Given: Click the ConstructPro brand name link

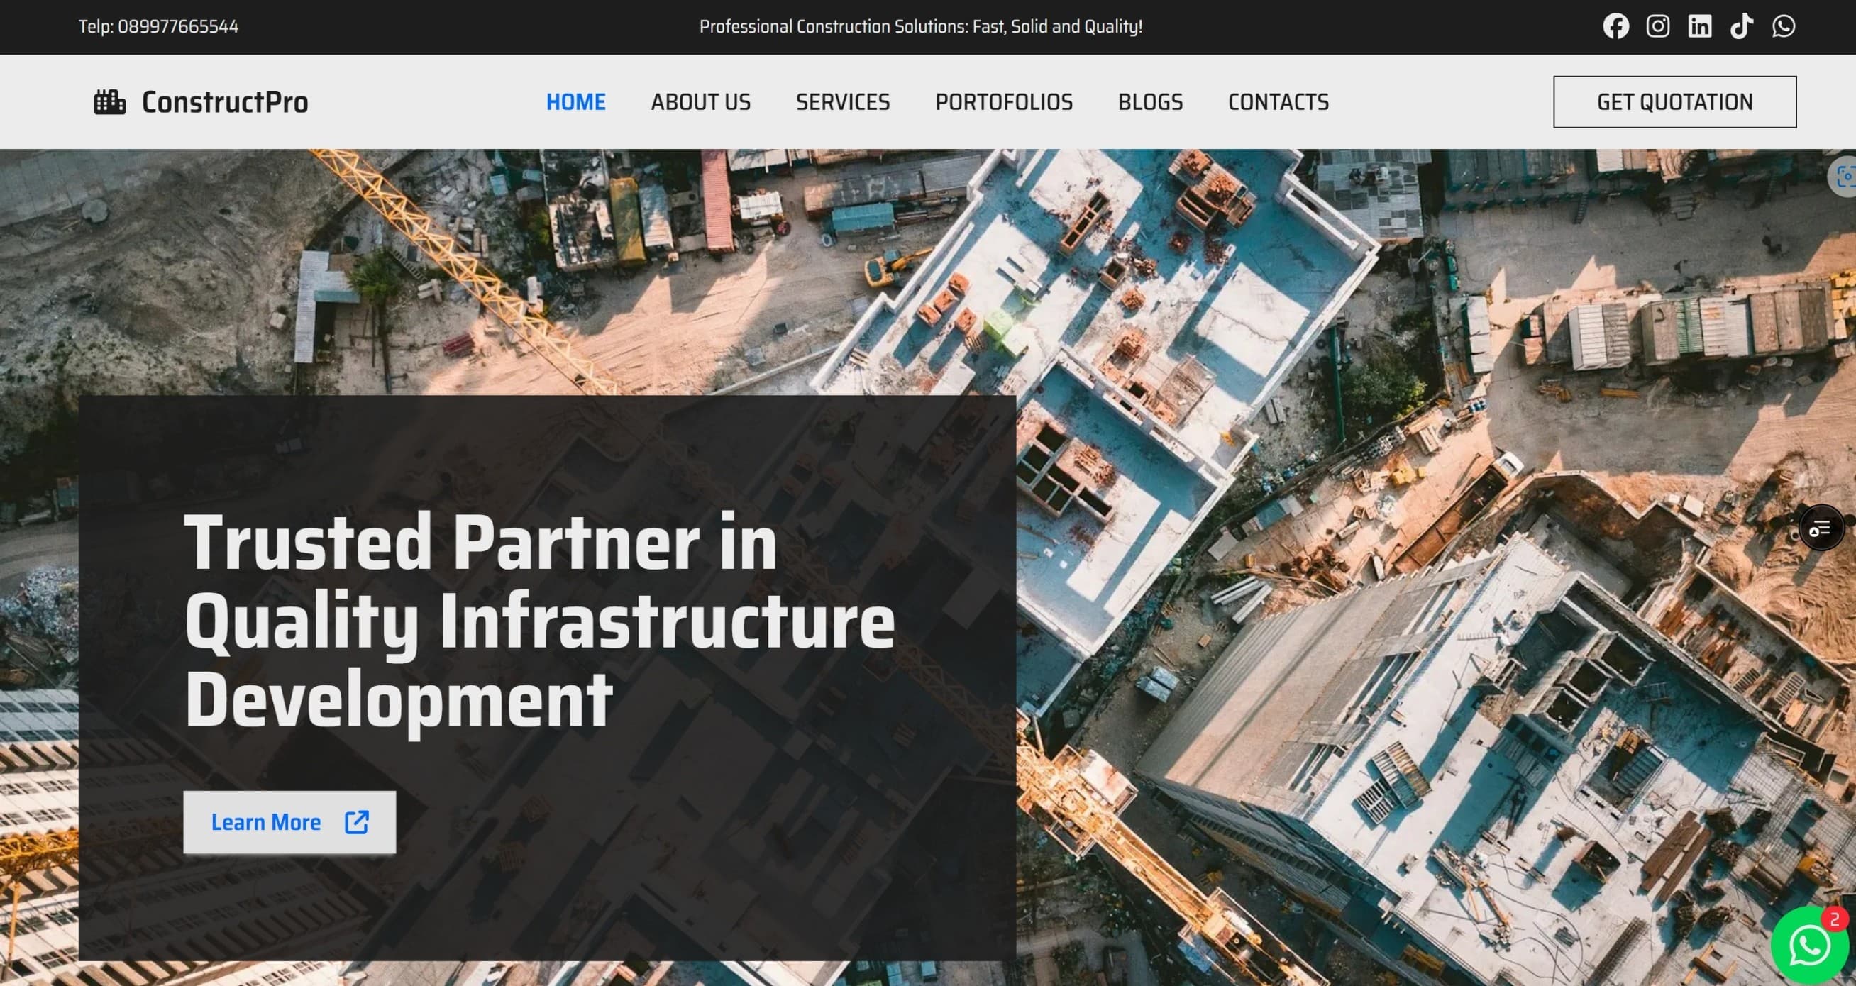Looking at the screenshot, I should [x=225, y=102].
